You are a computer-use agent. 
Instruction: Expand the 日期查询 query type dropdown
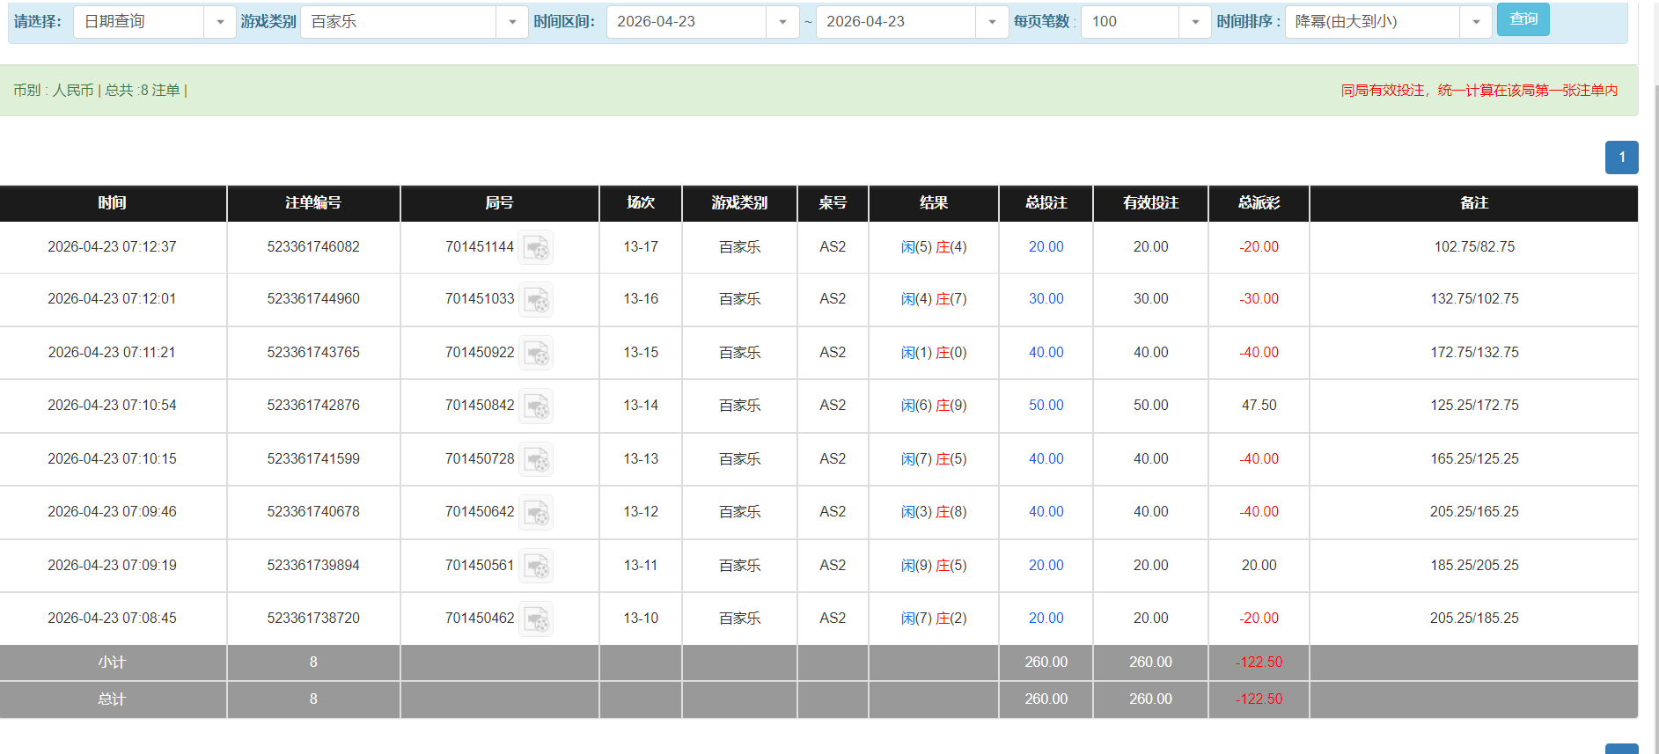click(219, 22)
